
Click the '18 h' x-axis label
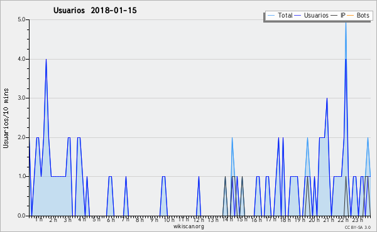click(285, 219)
